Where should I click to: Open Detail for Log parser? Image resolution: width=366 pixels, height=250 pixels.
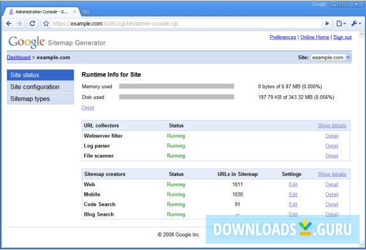(x=332, y=146)
